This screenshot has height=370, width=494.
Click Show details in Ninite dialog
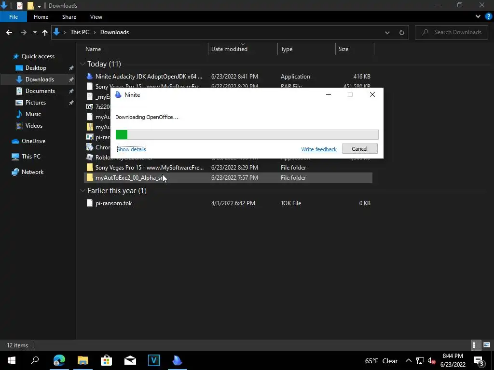131,149
